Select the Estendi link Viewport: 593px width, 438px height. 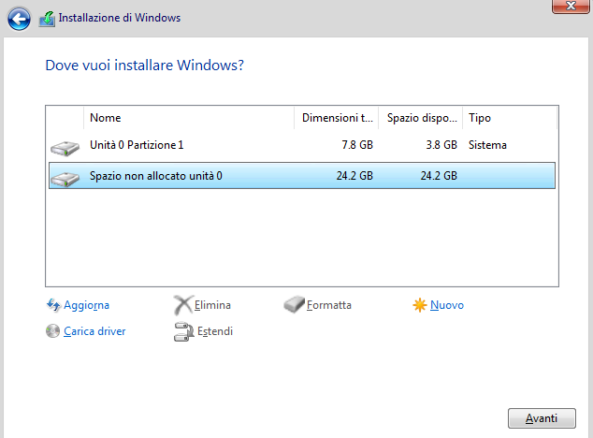point(215,331)
